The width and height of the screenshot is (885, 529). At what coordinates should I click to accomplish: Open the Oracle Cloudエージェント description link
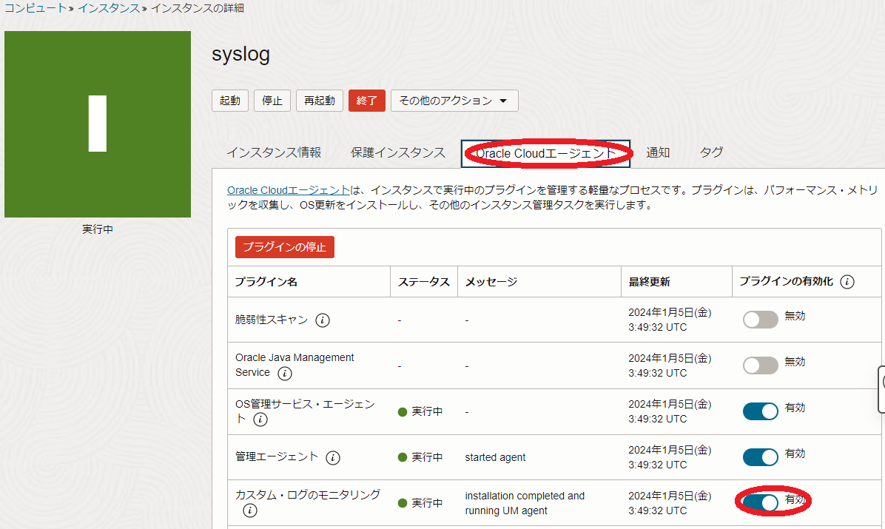(288, 190)
